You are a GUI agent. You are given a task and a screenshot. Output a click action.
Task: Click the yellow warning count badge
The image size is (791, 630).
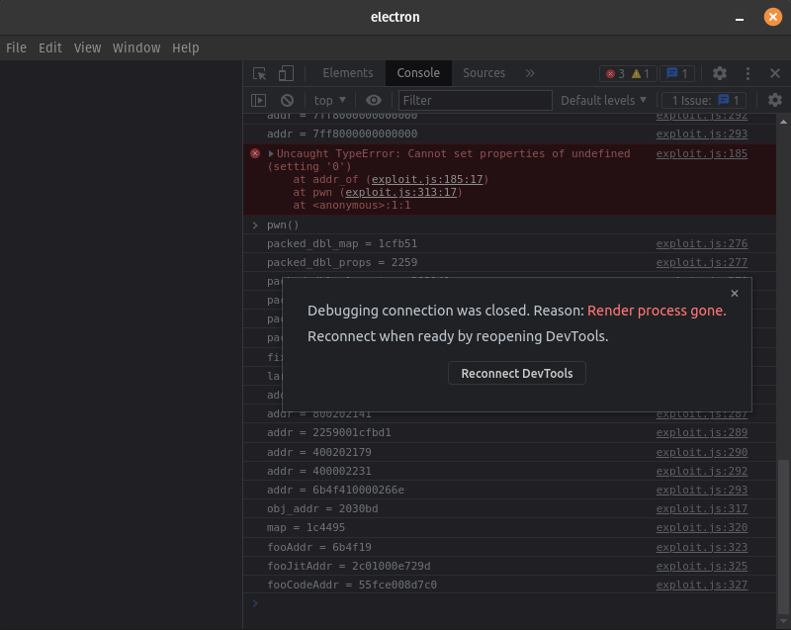tap(640, 73)
